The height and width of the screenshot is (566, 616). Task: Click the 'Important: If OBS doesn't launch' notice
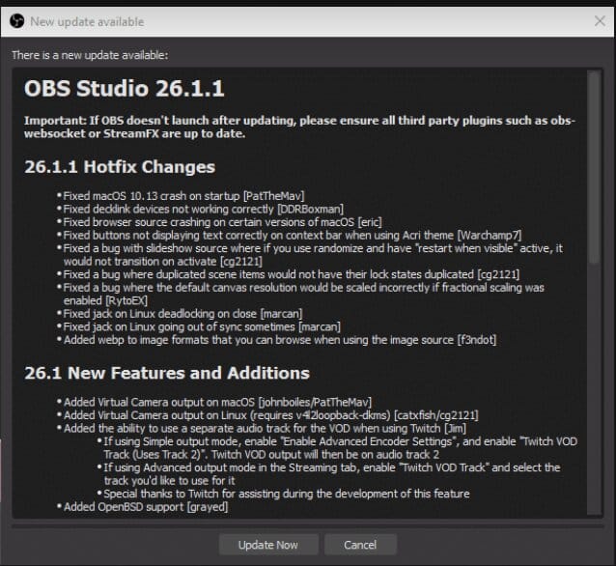pos(299,127)
